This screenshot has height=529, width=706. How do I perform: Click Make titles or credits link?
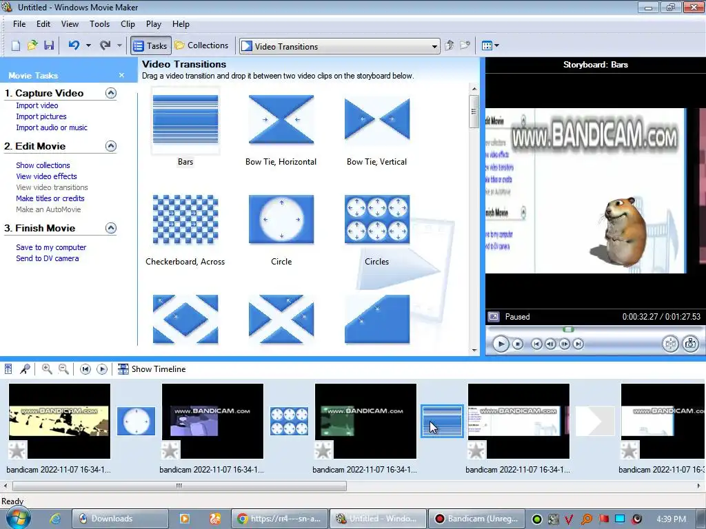50,198
